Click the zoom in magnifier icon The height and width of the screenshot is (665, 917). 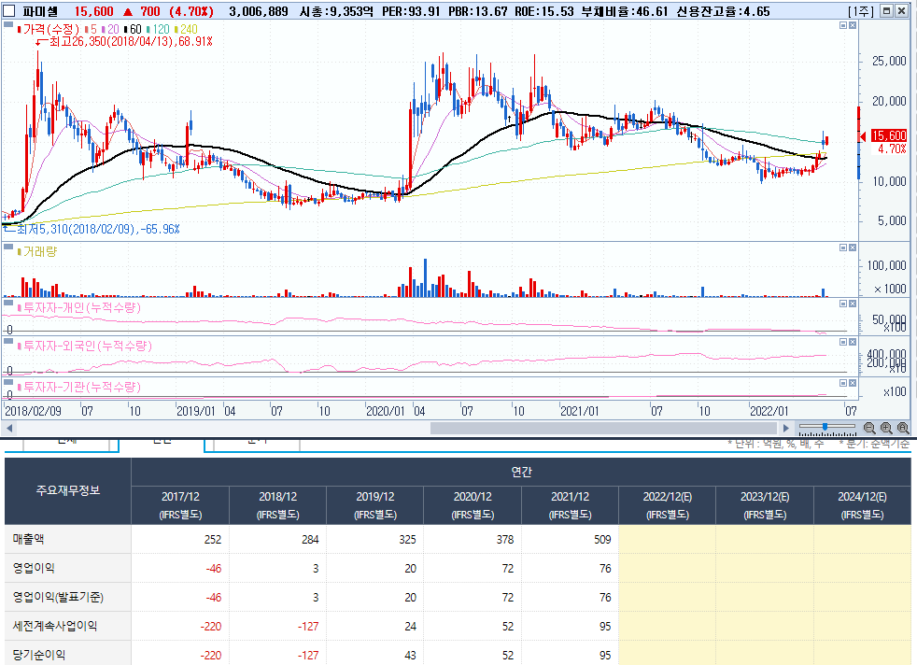(886, 428)
